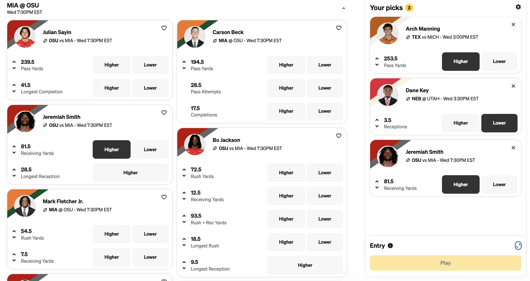Click the blue icon beside Entry
This screenshot has height=281, width=530.
(518, 246)
